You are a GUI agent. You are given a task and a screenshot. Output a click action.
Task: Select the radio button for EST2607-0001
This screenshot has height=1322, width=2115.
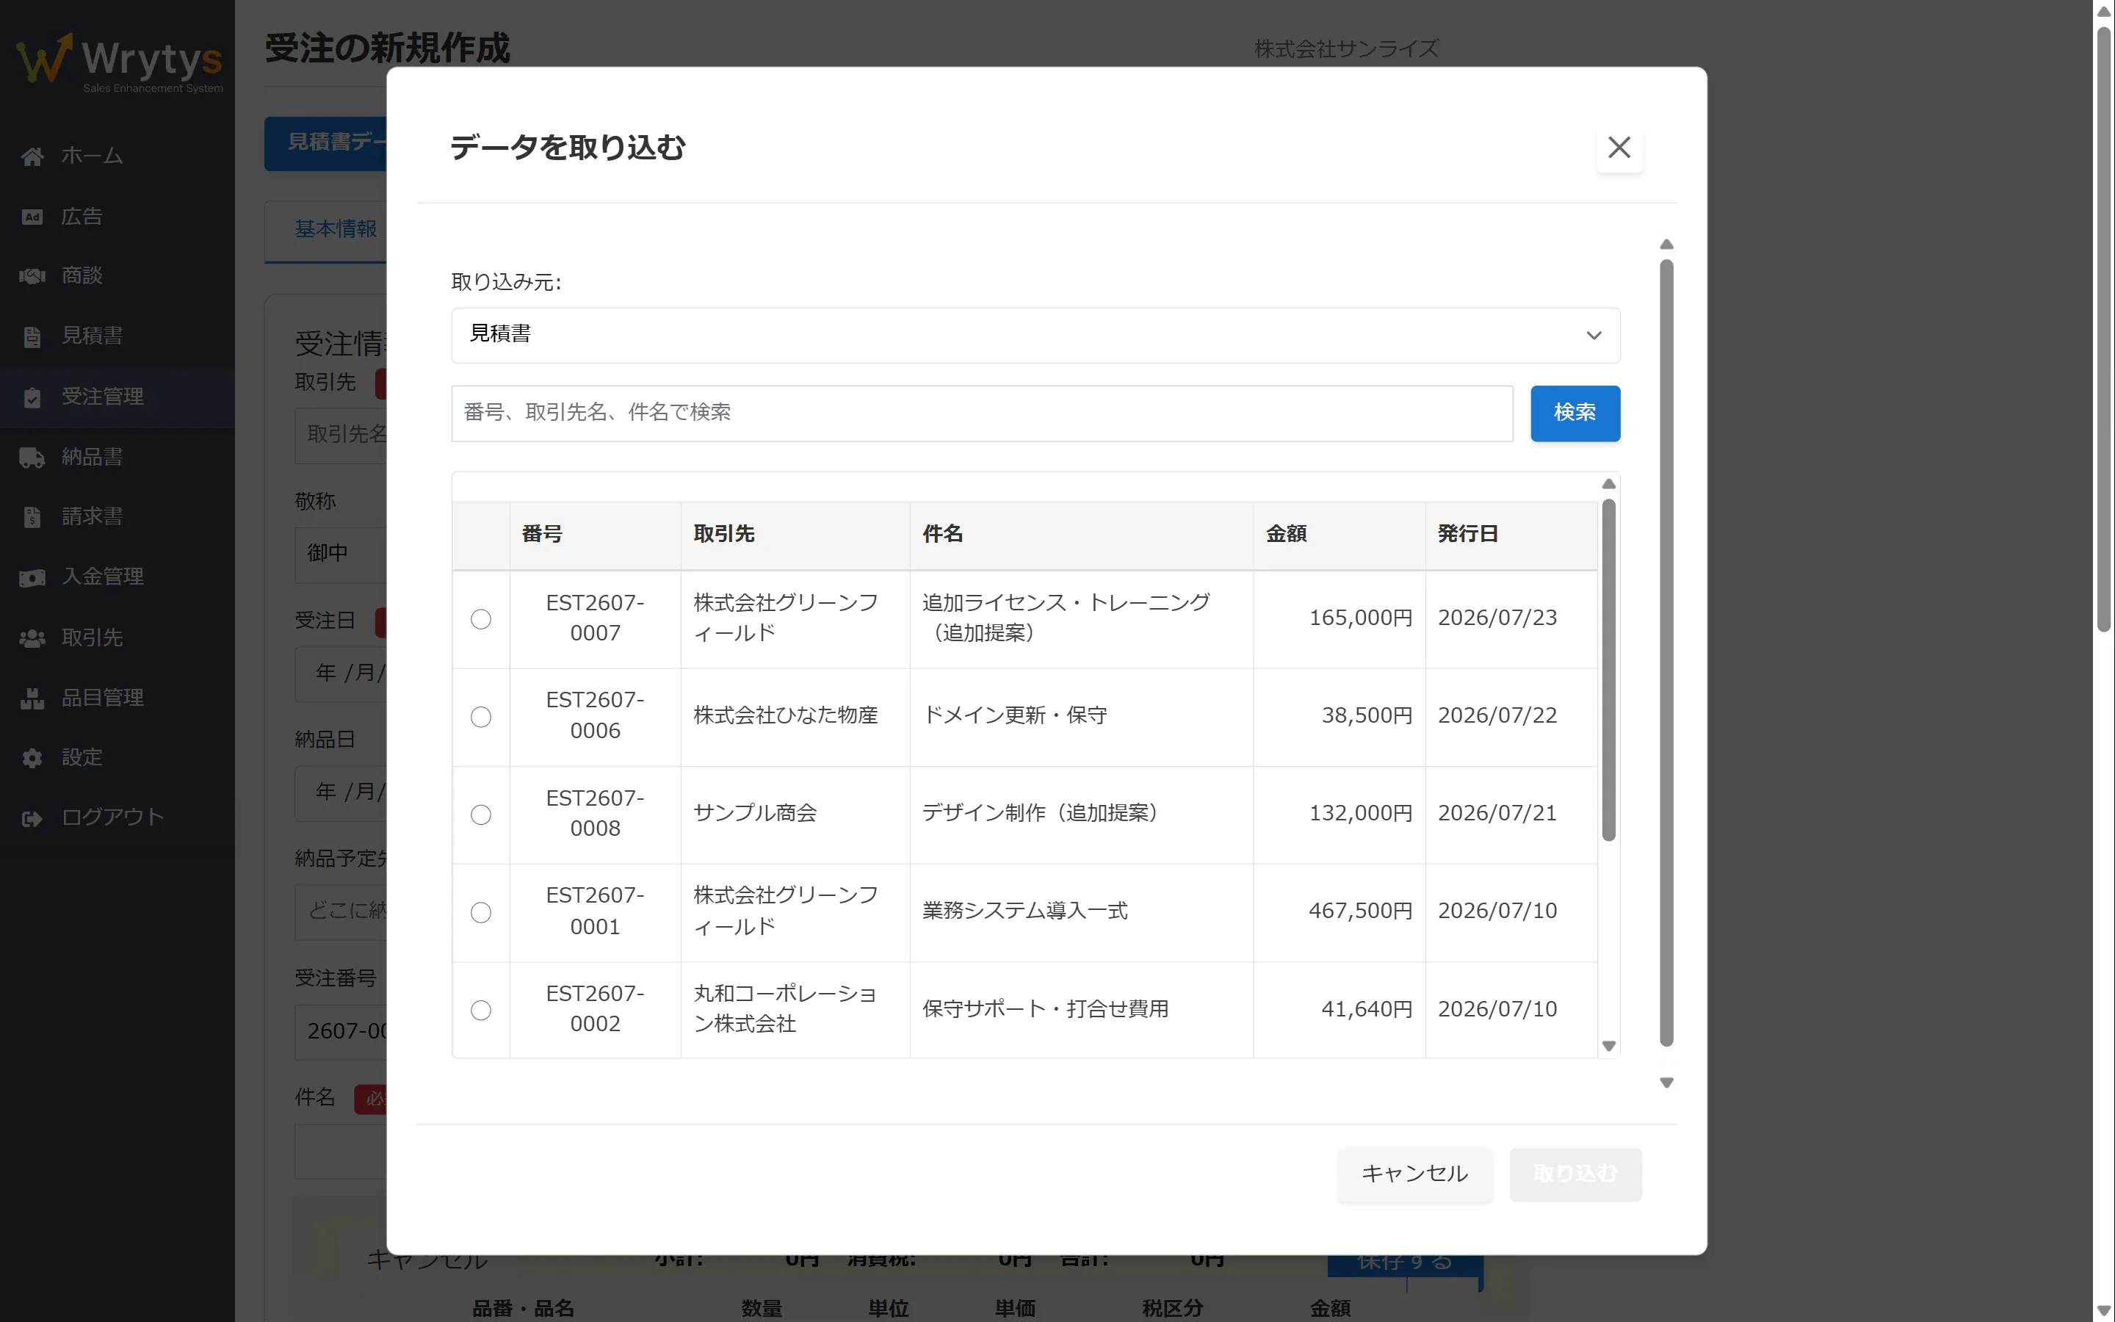(481, 913)
